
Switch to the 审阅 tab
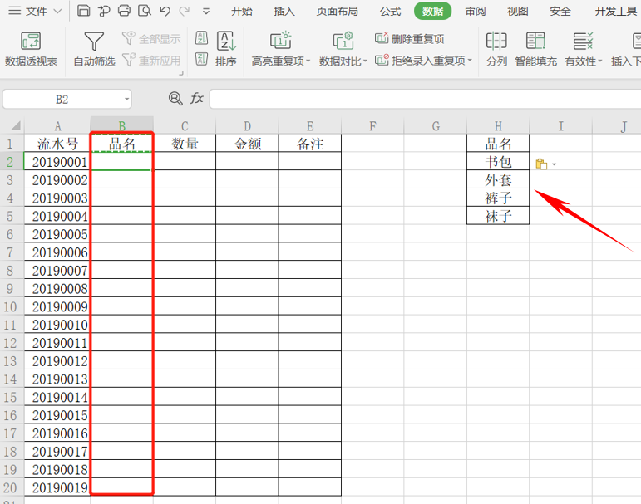tap(476, 11)
